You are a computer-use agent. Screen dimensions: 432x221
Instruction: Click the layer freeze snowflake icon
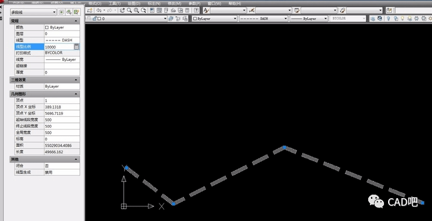(416, 19)
